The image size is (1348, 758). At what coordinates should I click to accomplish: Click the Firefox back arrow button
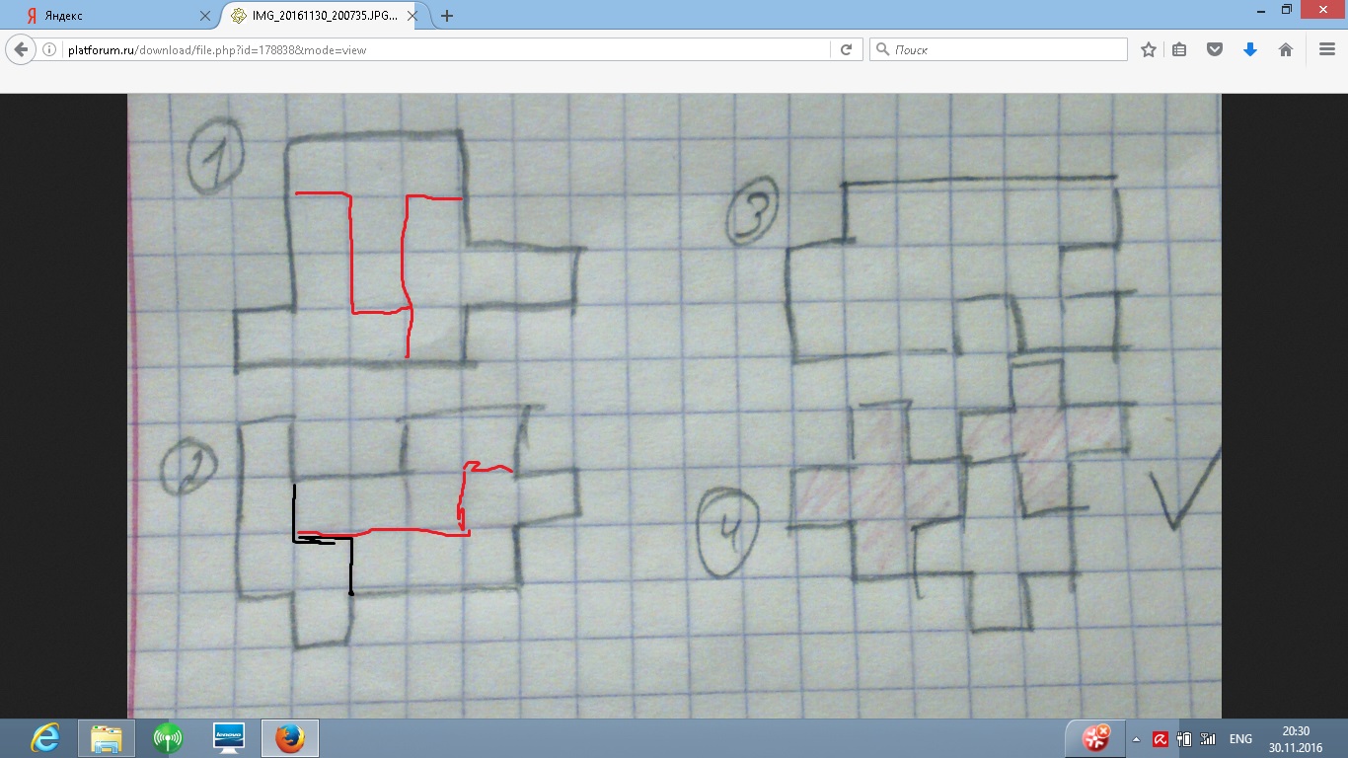(x=22, y=49)
